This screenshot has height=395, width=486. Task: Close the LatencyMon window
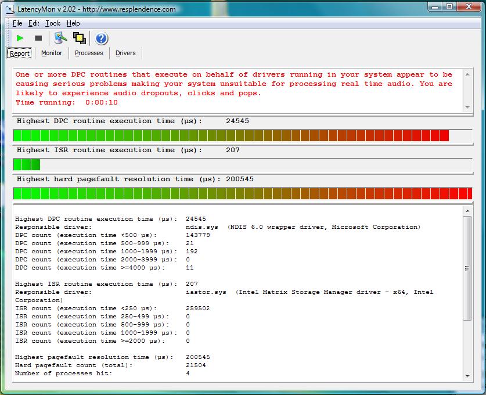pos(469,7)
